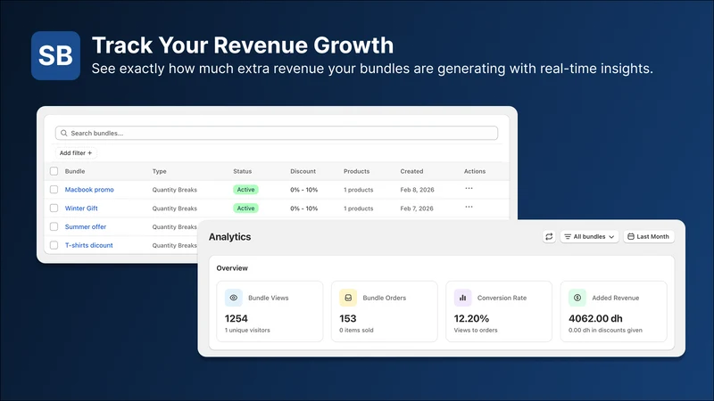This screenshot has height=401, width=714.
Task: Click the Feb 7, 2026 created date
Action: [x=417, y=209]
